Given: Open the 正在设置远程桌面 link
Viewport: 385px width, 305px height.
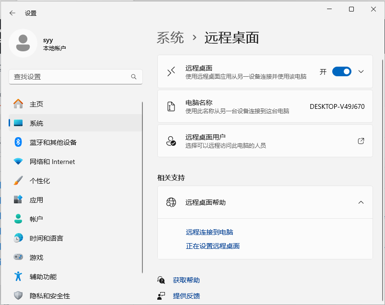Looking at the screenshot, I should coord(212,246).
